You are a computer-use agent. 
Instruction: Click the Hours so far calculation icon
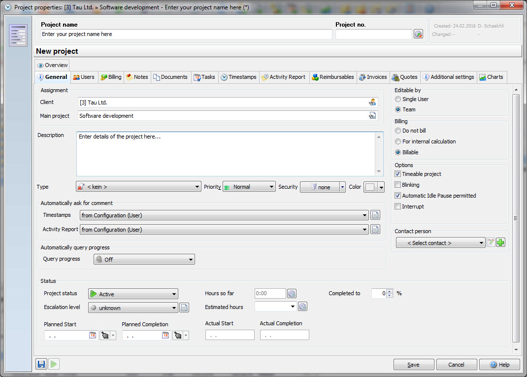pyautogui.click(x=292, y=294)
